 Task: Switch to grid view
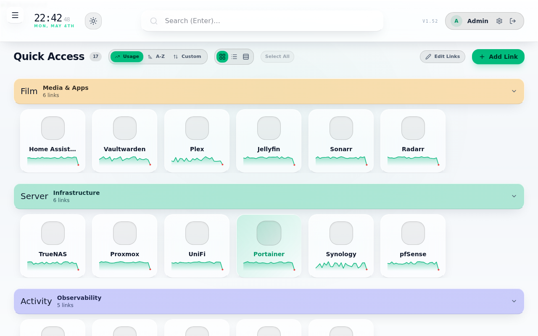[222, 57]
